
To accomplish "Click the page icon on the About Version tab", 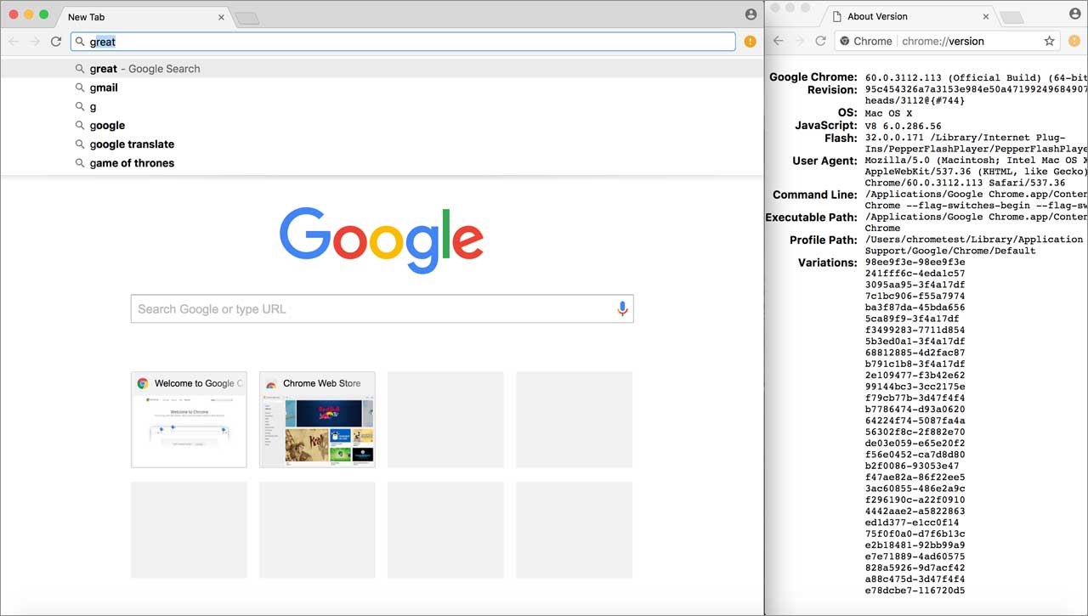I will pyautogui.click(x=837, y=16).
